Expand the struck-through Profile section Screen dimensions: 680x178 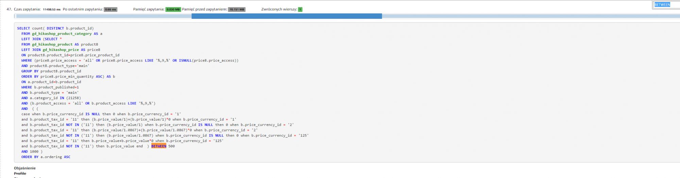point(20,174)
